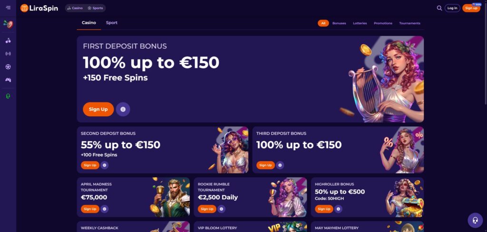
Task: Click the Log in button
Action: pos(452,8)
